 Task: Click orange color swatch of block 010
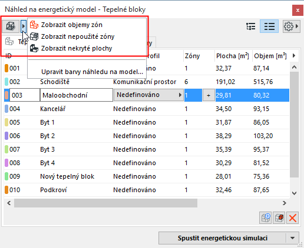click(6, 190)
